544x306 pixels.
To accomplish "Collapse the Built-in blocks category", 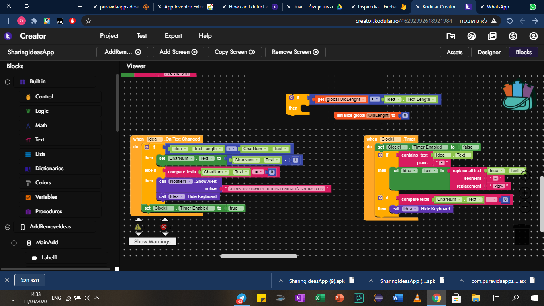I will (7, 82).
